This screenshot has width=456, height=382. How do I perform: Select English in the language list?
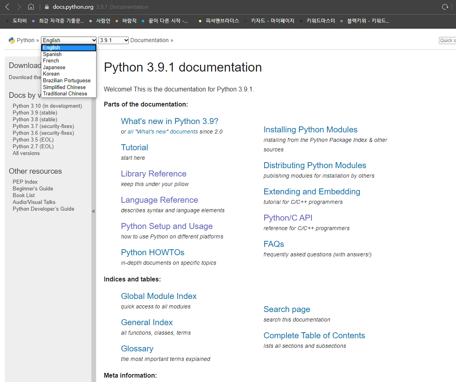(69, 48)
